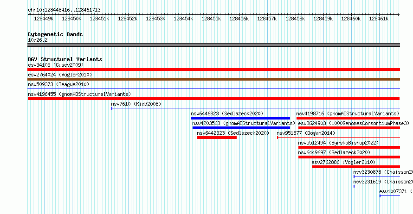Open nsv5512494 (ByrskaBishop2022) label
This screenshot has height=214, width=413.
(338, 143)
